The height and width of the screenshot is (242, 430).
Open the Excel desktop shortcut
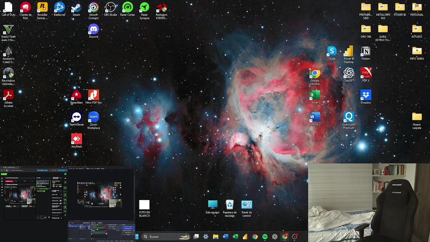point(315,97)
